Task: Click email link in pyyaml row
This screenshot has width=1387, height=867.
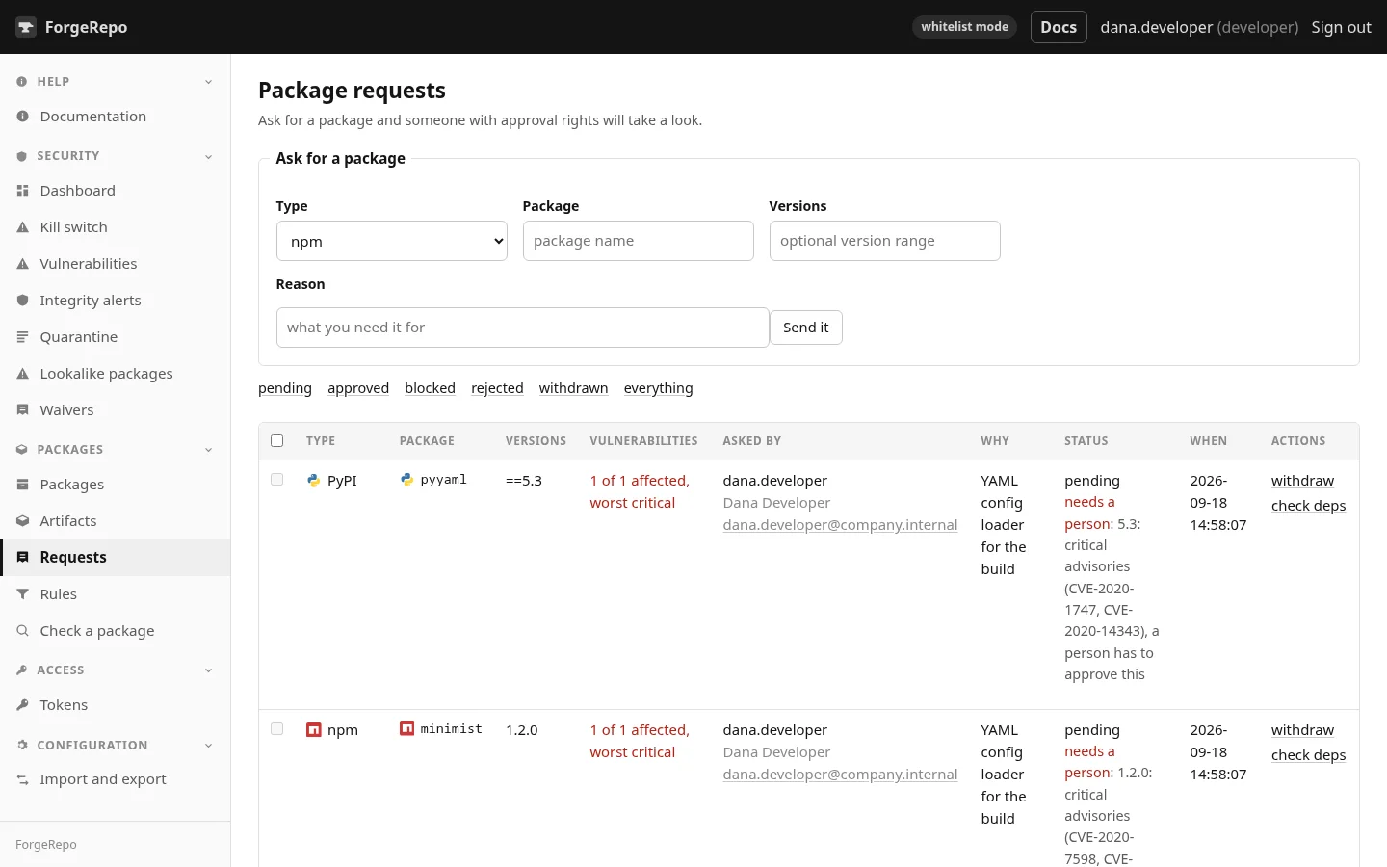Action: (x=840, y=525)
